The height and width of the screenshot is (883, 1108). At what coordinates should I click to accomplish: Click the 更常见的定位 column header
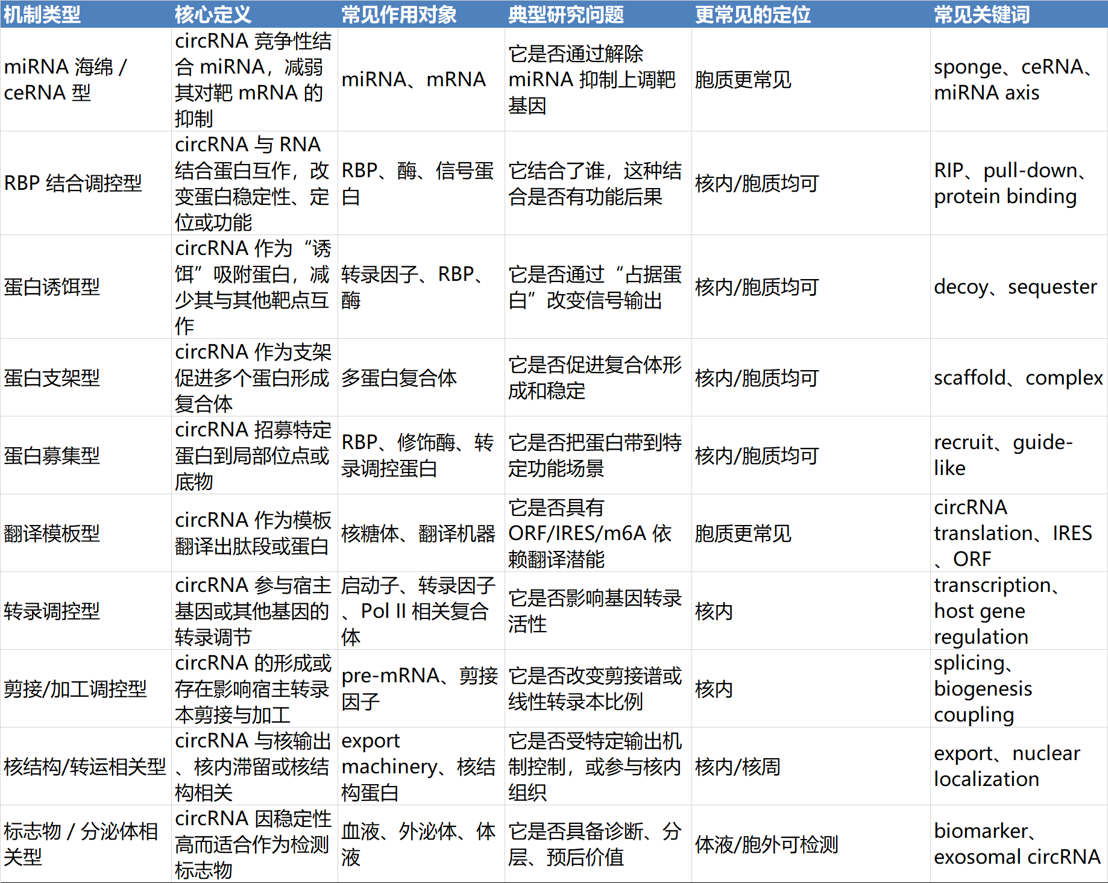[x=753, y=14]
